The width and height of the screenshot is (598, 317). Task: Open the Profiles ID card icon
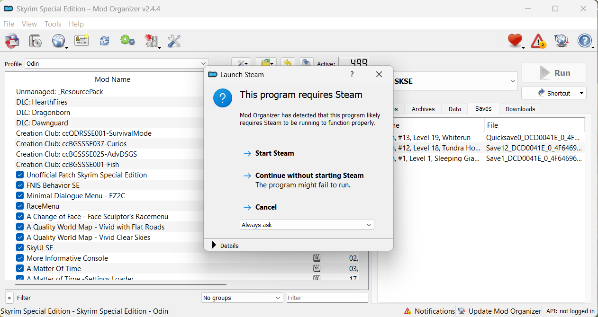(x=82, y=41)
